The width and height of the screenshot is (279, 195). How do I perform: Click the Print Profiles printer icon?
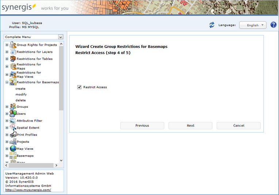coord(13,135)
